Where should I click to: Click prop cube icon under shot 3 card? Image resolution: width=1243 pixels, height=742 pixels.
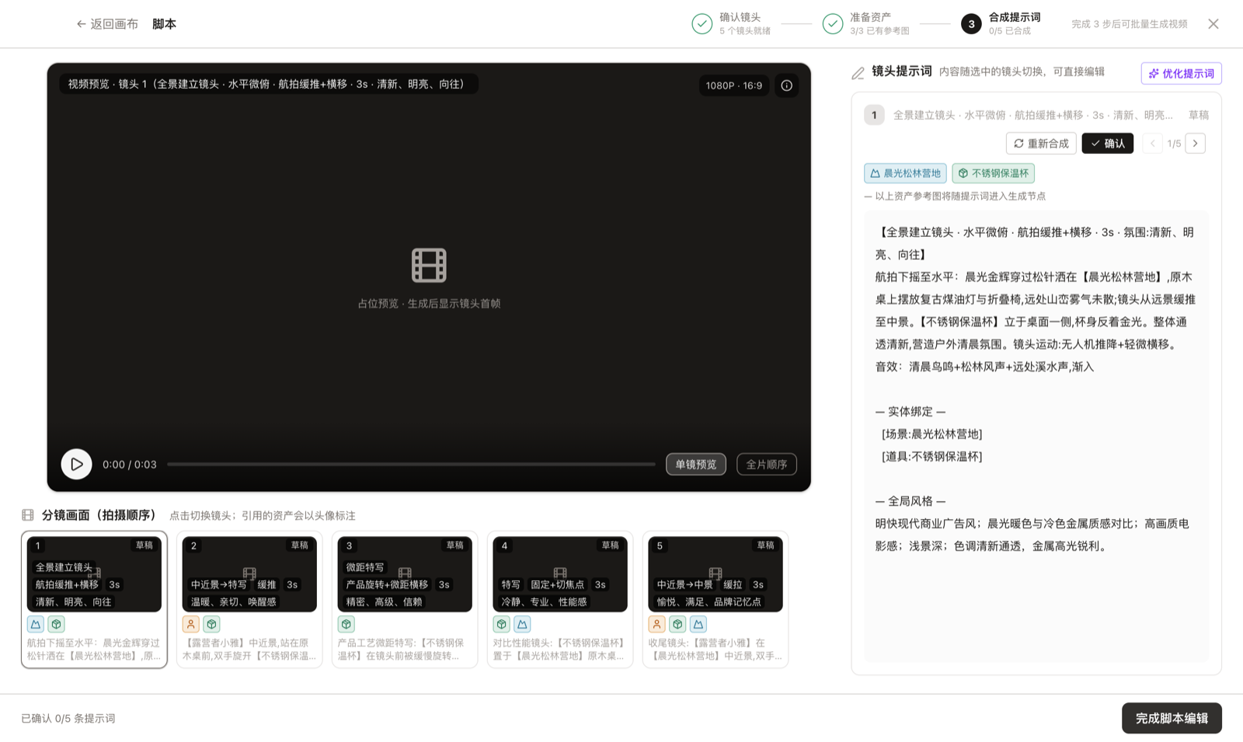click(346, 624)
